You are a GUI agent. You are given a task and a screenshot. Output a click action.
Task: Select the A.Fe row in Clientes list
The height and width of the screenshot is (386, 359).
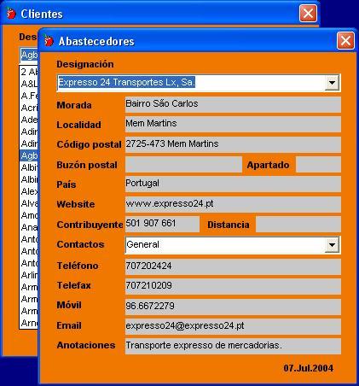(x=29, y=96)
